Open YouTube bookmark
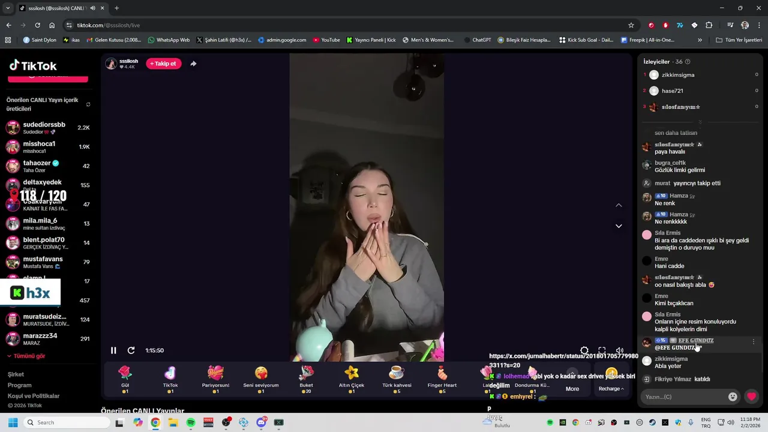The height and width of the screenshot is (432, 768). tap(326, 40)
